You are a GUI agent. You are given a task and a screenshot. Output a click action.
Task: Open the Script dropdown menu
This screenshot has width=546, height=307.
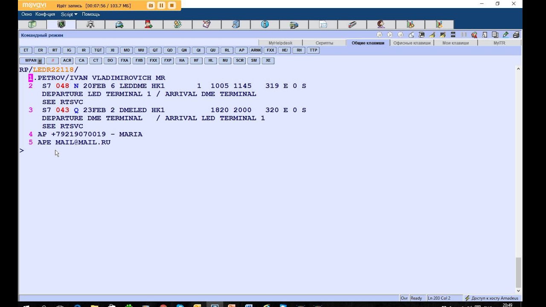pos(69,14)
